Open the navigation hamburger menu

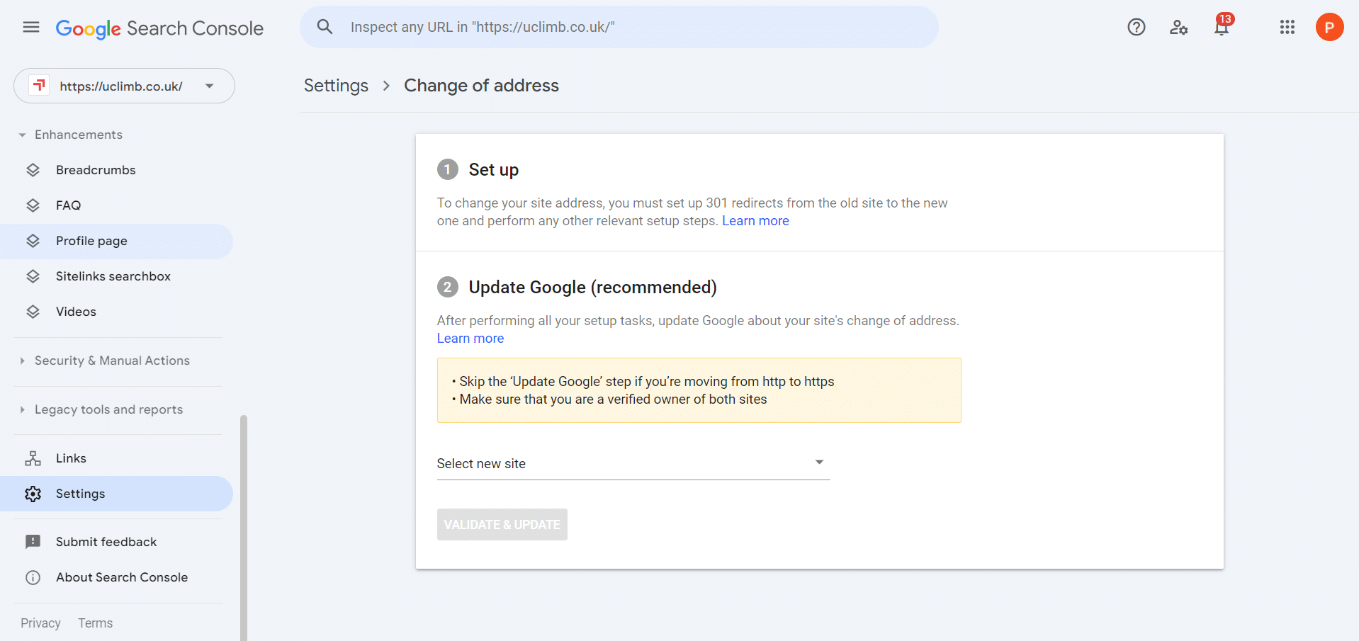tap(30, 27)
